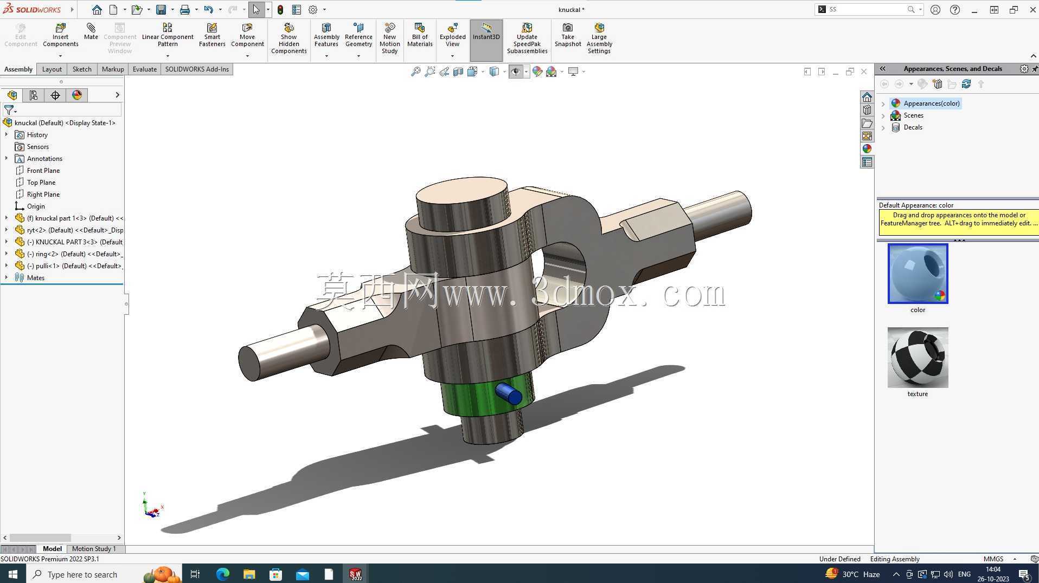Click the Save icon
This screenshot has height=583, width=1039.
[x=161, y=10]
